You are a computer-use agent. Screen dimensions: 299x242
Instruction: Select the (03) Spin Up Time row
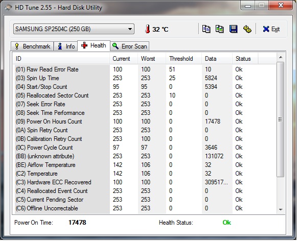145,78
